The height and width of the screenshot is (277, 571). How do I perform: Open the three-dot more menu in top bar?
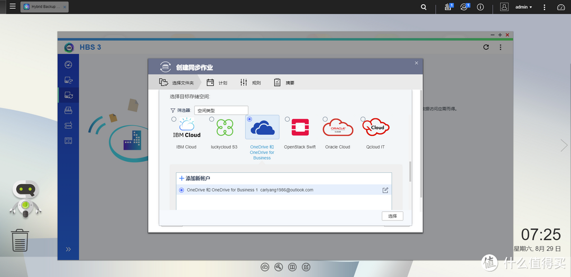pyautogui.click(x=545, y=7)
